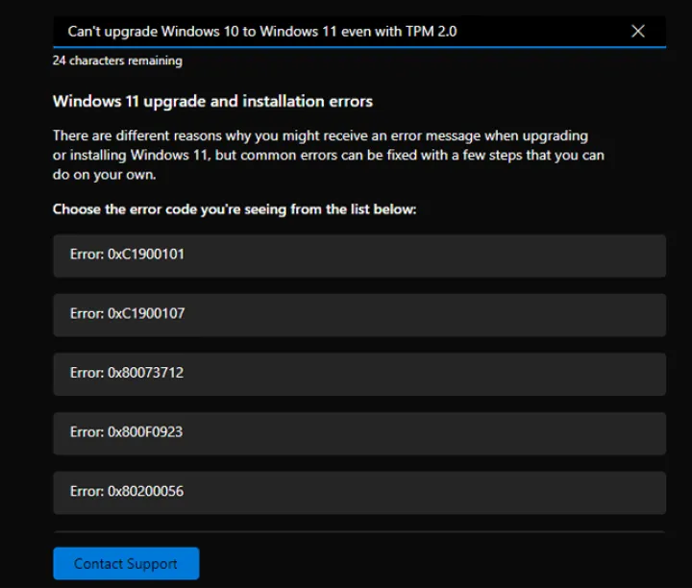Click the blue underline beneath search field
692x588 pixels.
pos(358,47)
